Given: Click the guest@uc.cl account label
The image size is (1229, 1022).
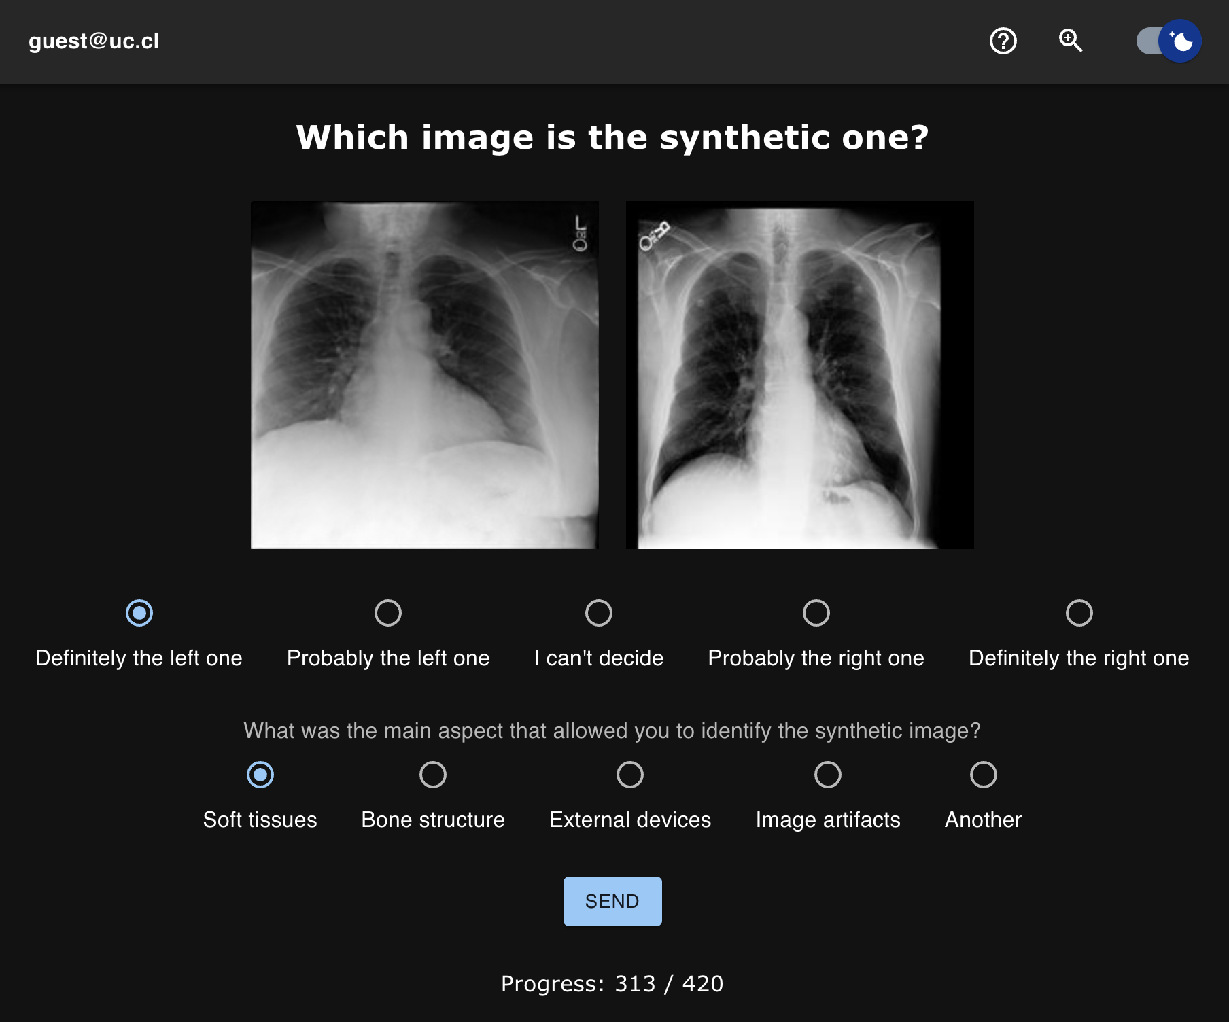Looking at the screenshot, I should (94, 41).
